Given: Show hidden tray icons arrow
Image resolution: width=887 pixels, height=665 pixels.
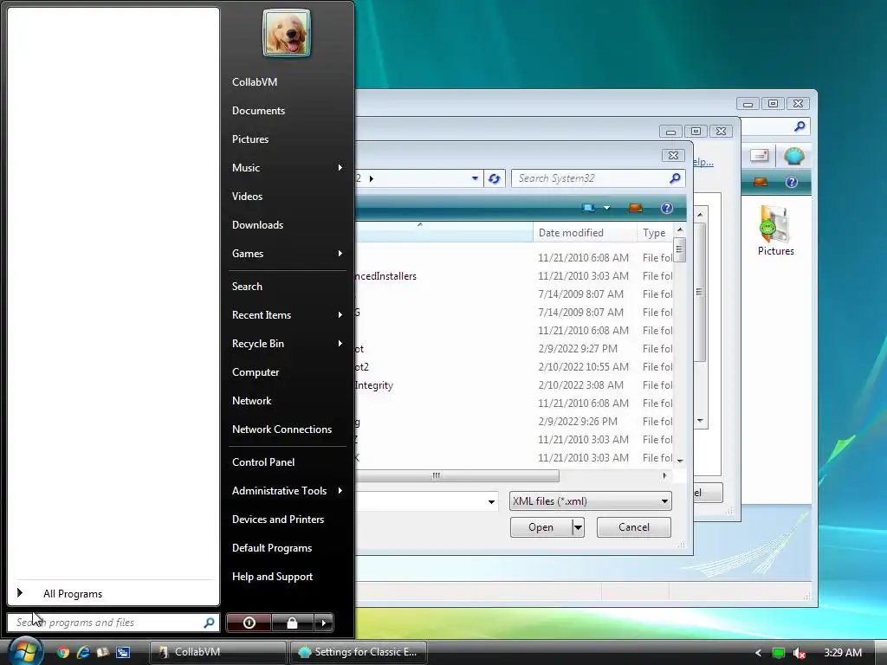Looking at the screenshot, I should tap(758, 653).
